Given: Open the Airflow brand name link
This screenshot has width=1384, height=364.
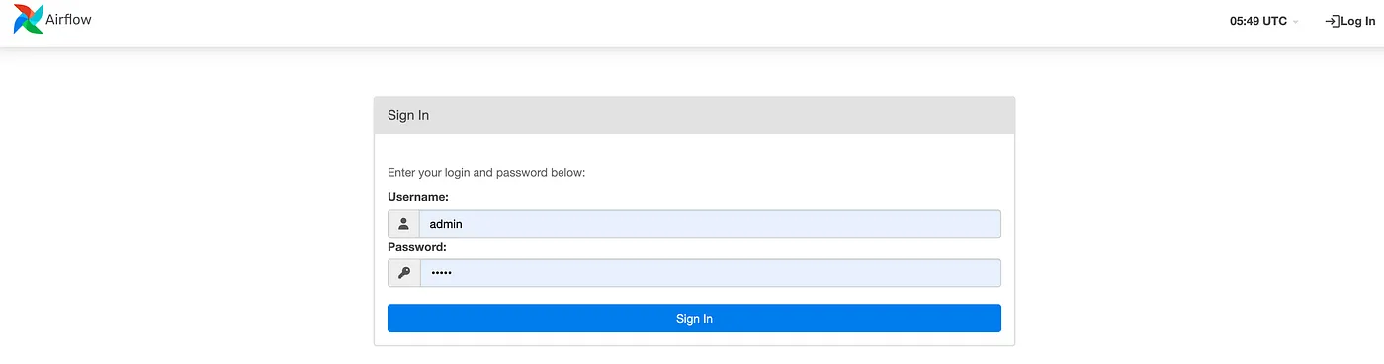Looking at the screenshot, I should 68,19.
